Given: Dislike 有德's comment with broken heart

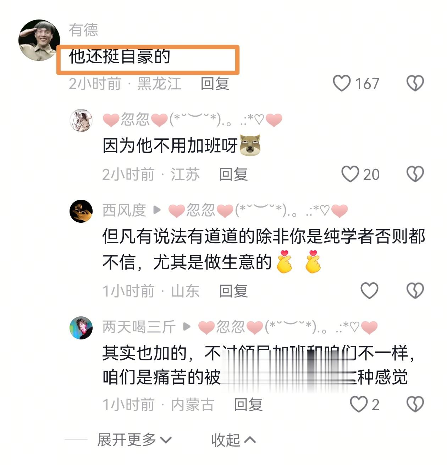Looking at the screenshot, I should [415, 84].
